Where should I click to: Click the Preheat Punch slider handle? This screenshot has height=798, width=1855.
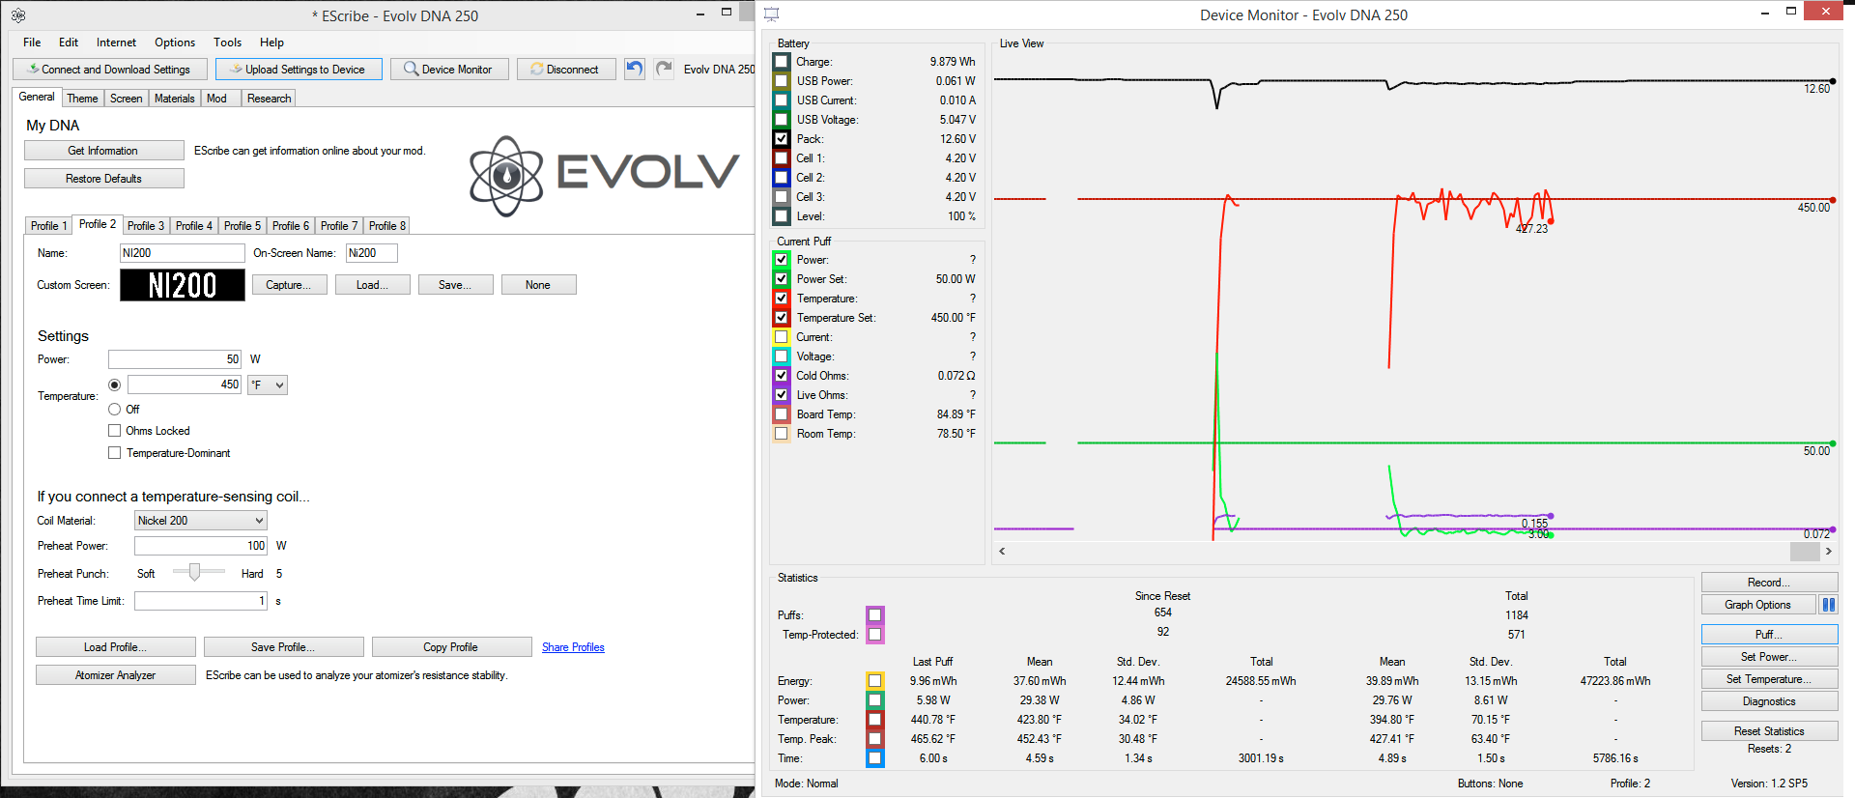(x=194, y=573)
